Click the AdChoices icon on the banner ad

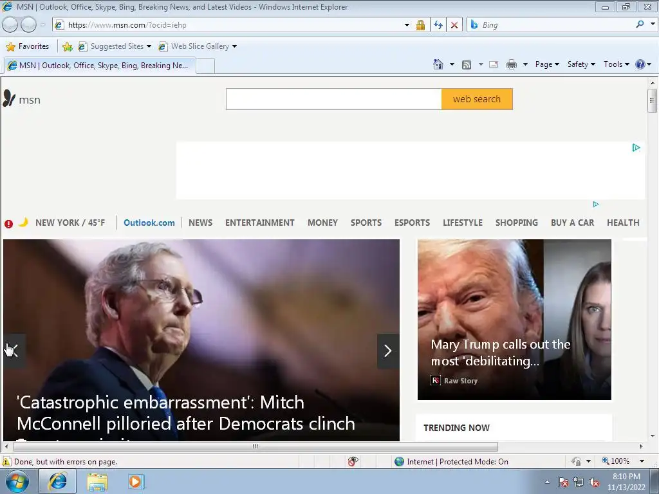pyautogui.click(x=636, y=147)
